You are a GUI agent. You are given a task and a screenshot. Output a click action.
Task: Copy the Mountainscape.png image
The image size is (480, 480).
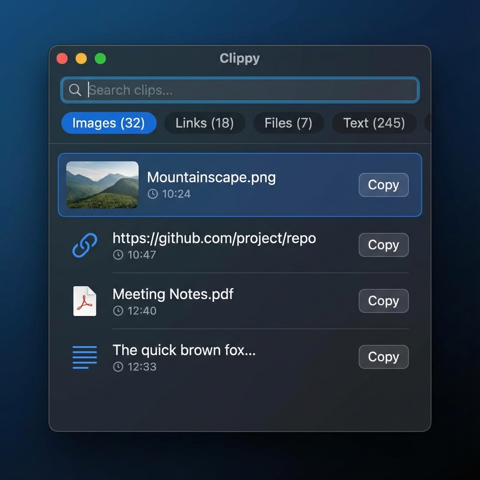pyautogui.click(x=383, y=185)
